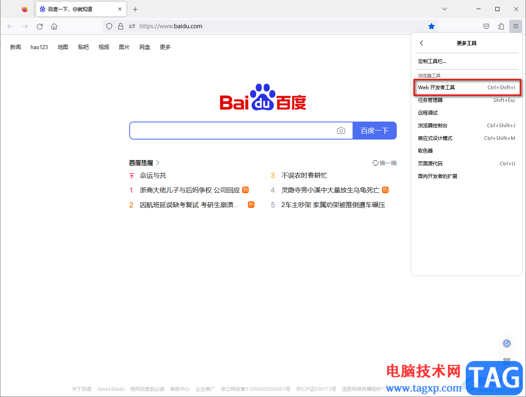Open 京ICP证030173号 footer link

tap(316, 389)
